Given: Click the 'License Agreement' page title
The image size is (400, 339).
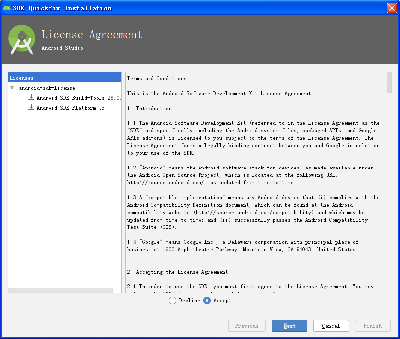Looking at the screenshot, I should pyautogui.click(x=92, y=35).
